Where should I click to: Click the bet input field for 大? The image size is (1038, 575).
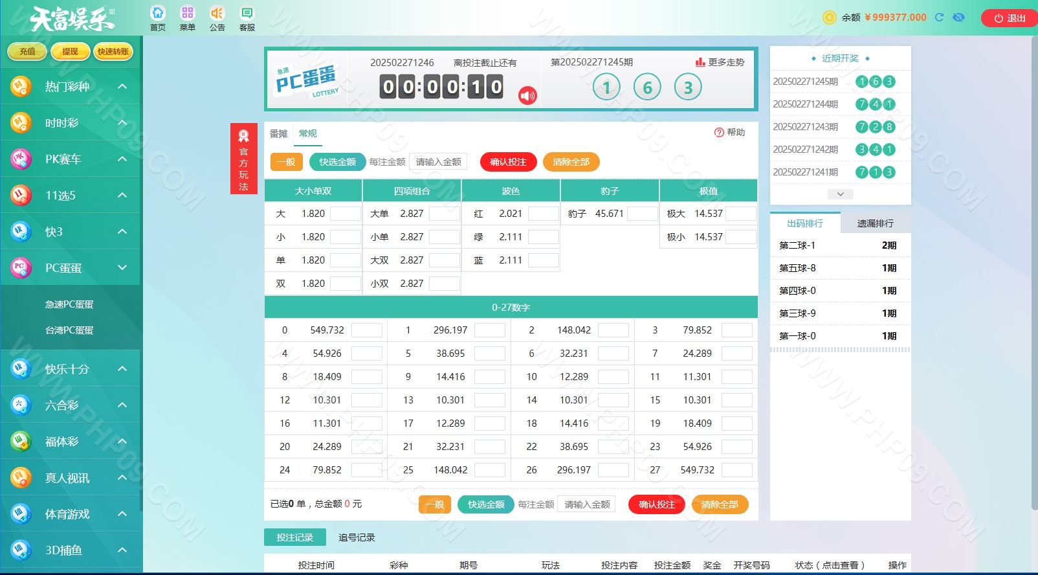click(x=345, y=214)
